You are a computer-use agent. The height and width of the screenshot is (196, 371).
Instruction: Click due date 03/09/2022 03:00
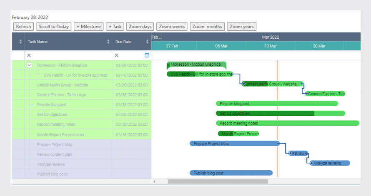point(132,65)
